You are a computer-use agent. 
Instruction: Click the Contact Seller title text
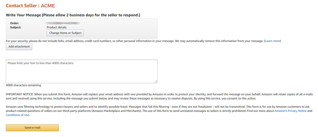pyautogui.click(x=22, y=6)
